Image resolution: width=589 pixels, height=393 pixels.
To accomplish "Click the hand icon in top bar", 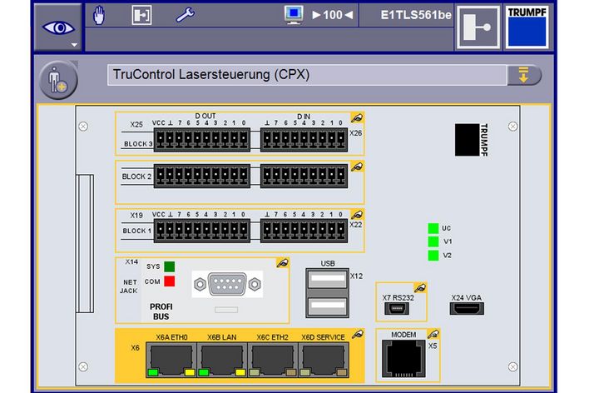I will 101,14.
